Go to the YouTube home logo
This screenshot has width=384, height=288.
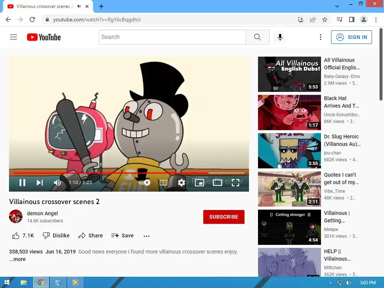44,37
